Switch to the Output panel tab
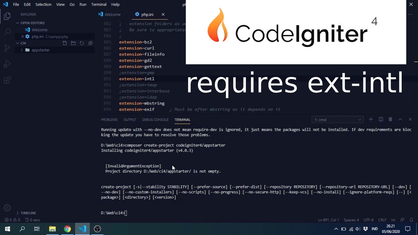418x235 pixels. point(130,120)
